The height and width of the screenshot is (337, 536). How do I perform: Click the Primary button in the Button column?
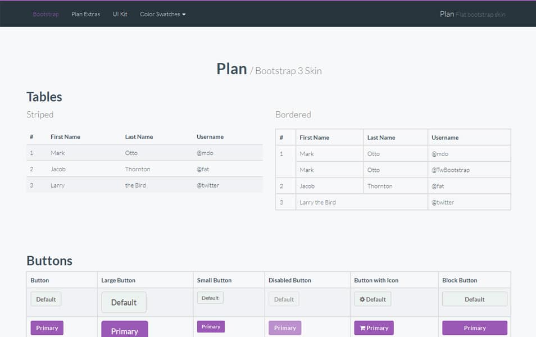point(47,327)
